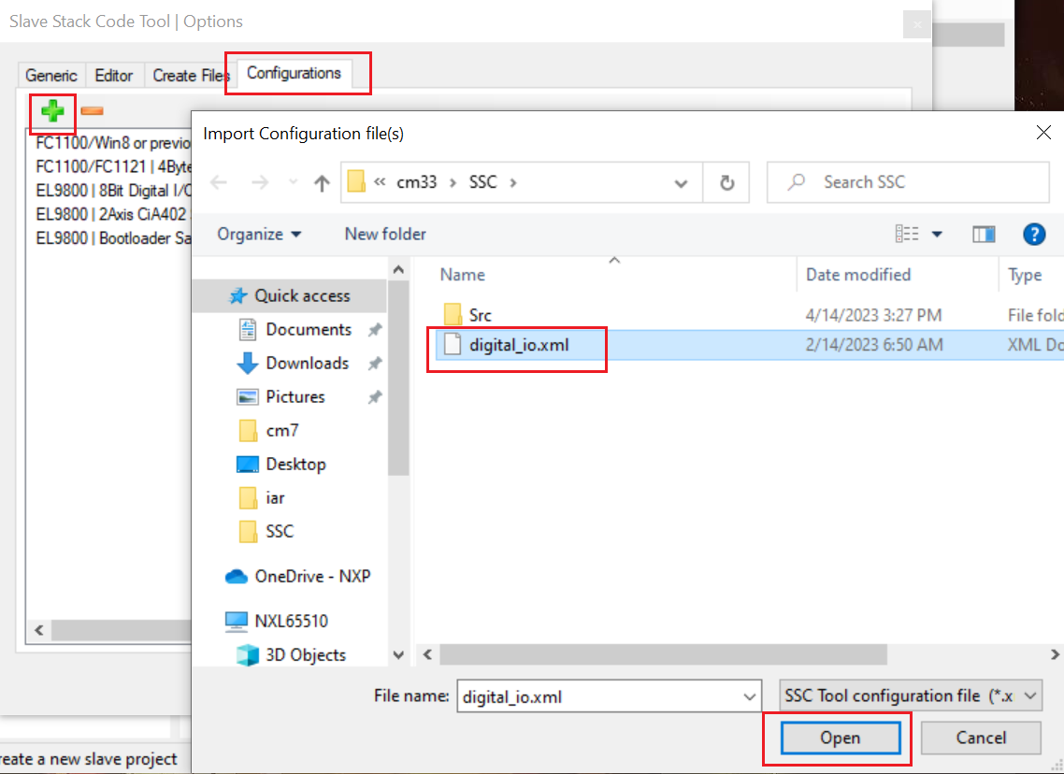Open the help question mark icon
The width and height of the screenshot is (1064, 774).
(x=1033, y=234)
